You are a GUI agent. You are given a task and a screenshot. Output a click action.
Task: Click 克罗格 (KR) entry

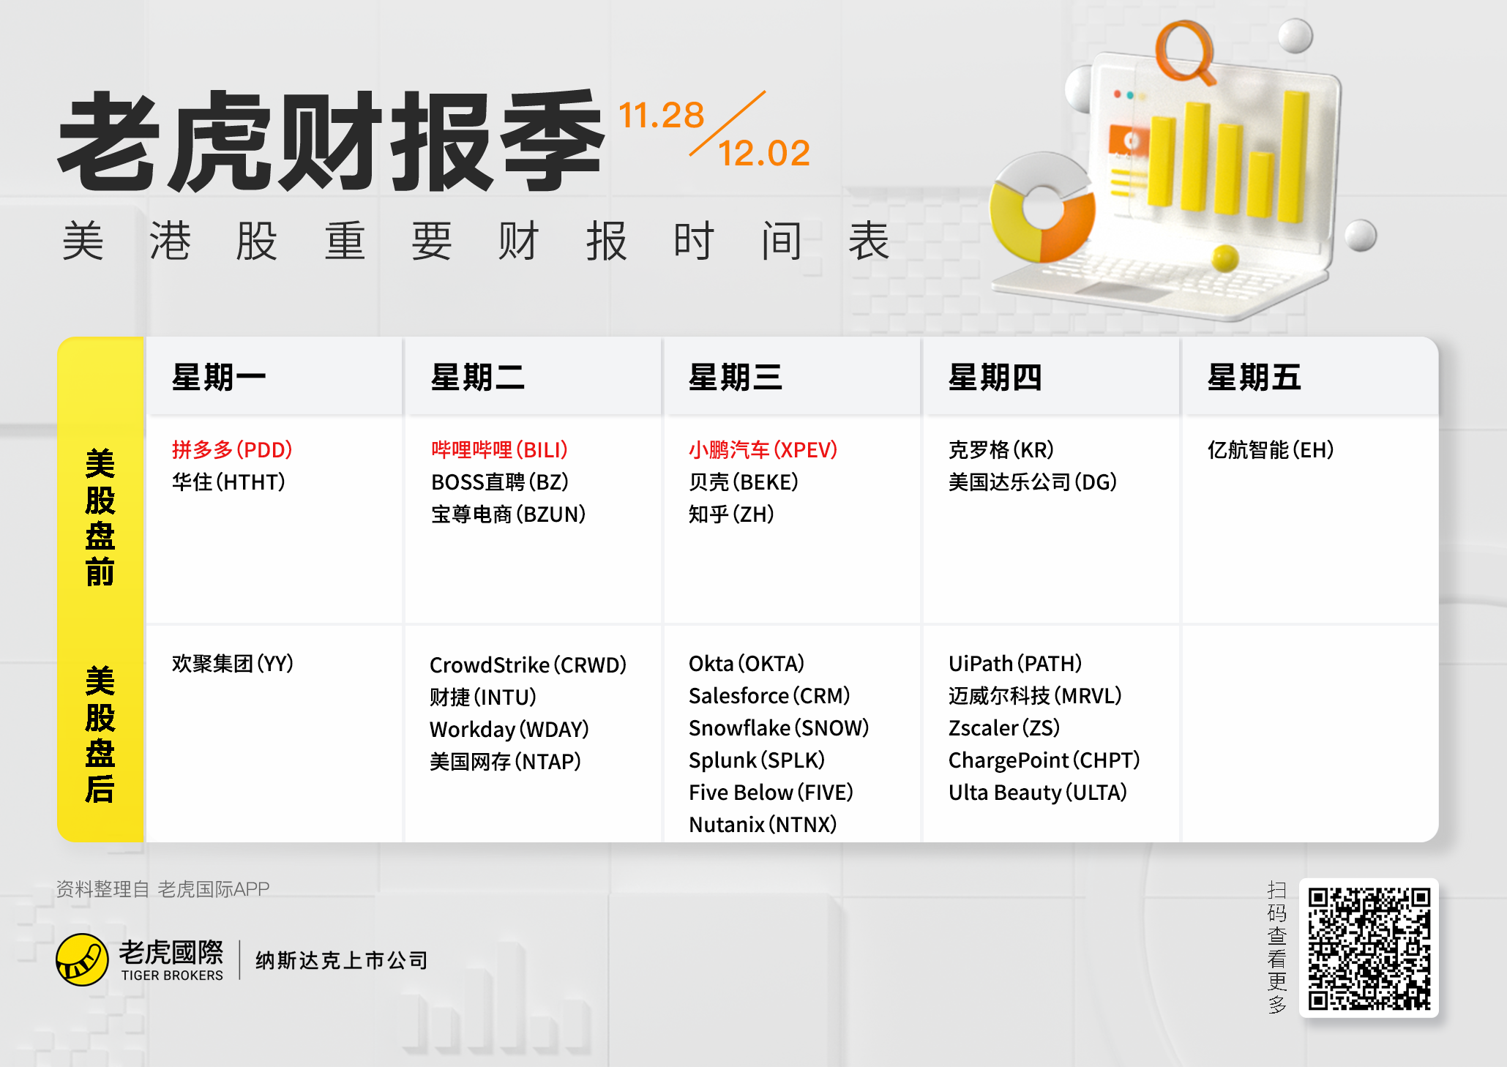coord(1001,449)
